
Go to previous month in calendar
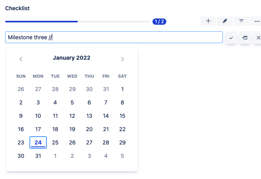[21, 59]
